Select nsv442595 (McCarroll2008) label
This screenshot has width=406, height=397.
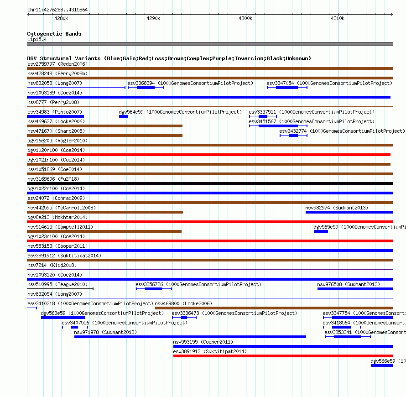pyautogui.click(x=62, y=208)
